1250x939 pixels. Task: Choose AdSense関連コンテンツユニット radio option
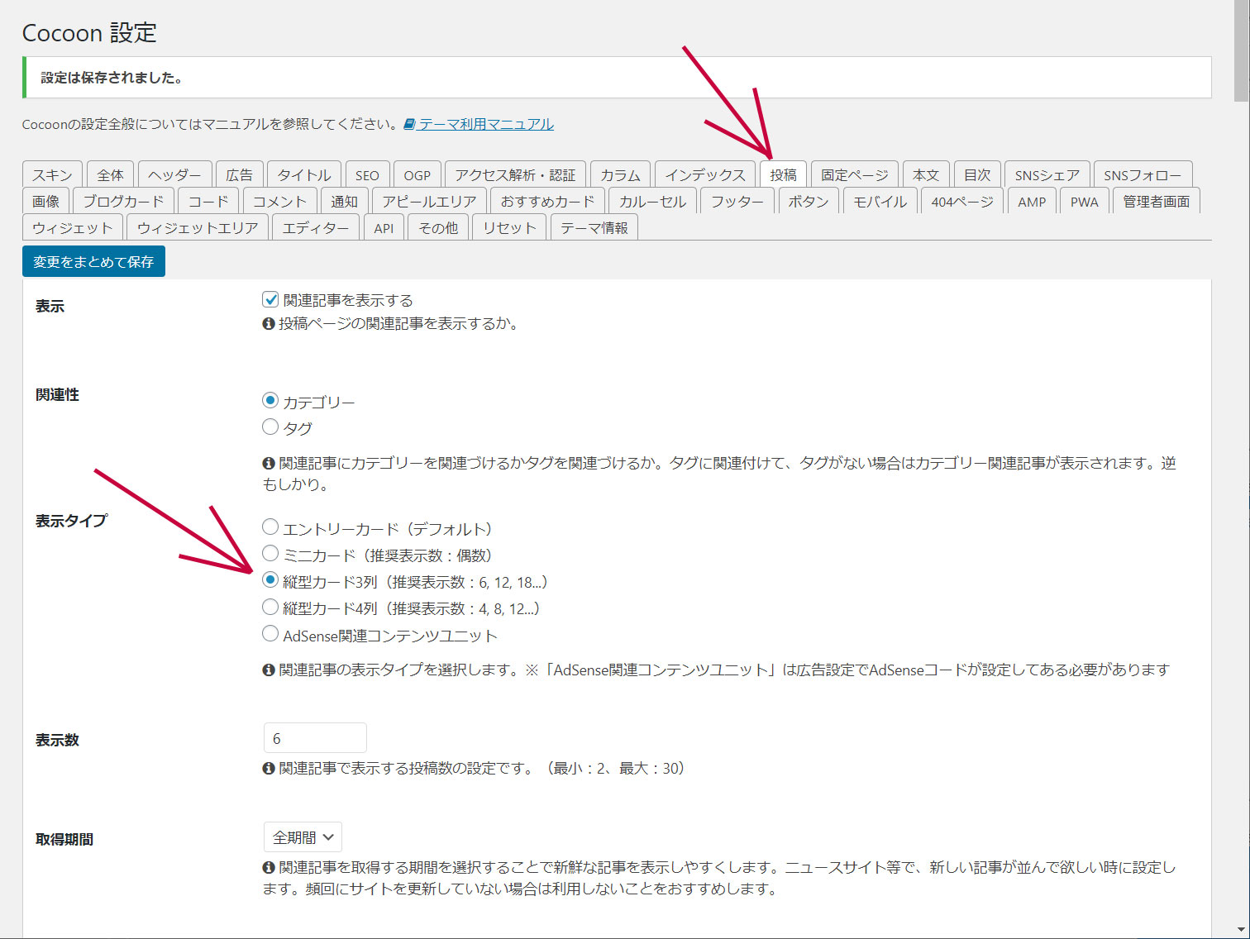point(270,634)
